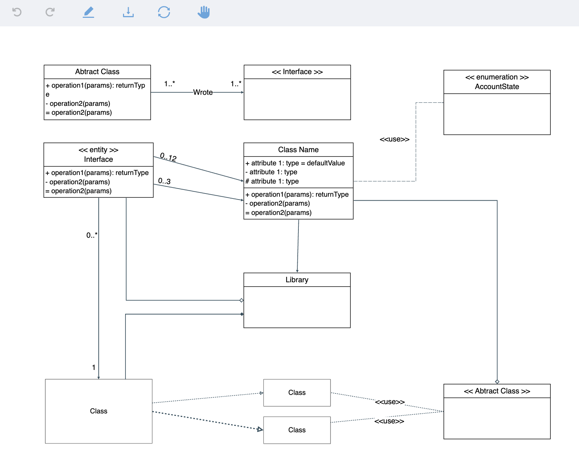Click the redo arrow icon
This screenshot has width=579, height=469.
[x=50, y=12]
